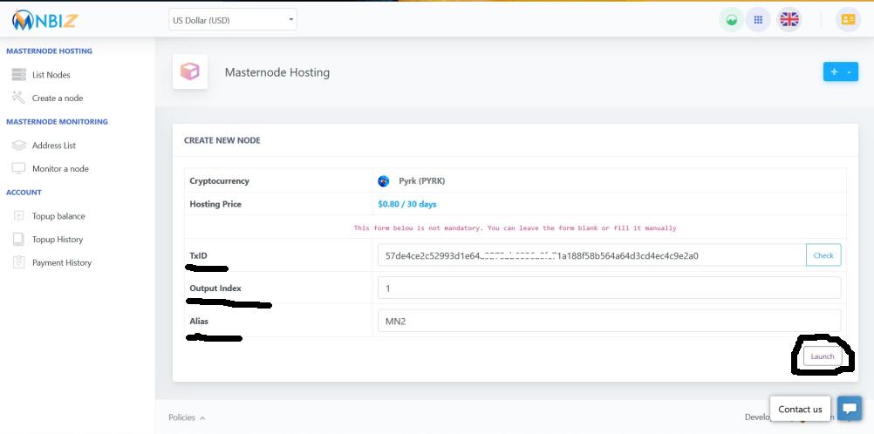Open the US Dollar currency dropdown

click(232, 20)
